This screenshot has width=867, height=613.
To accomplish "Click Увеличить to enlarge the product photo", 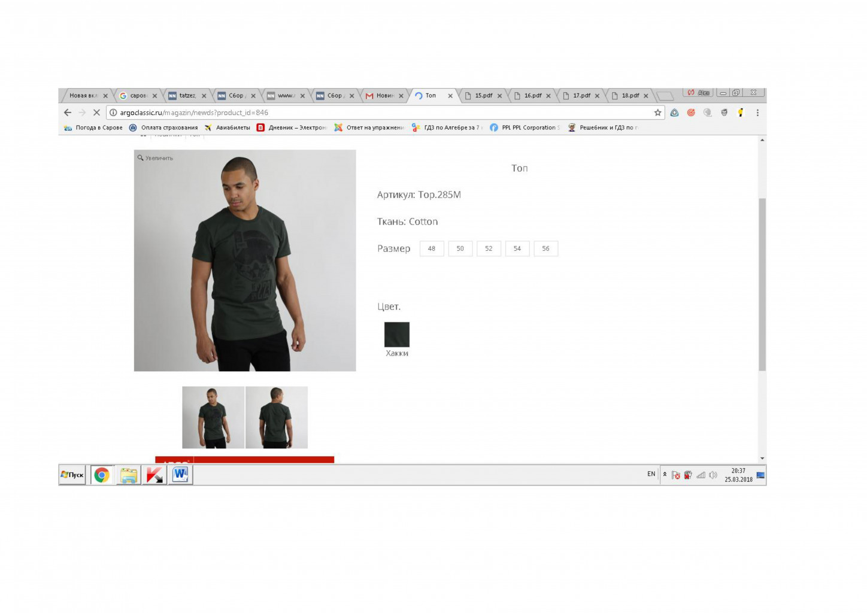I will [155, 158].
